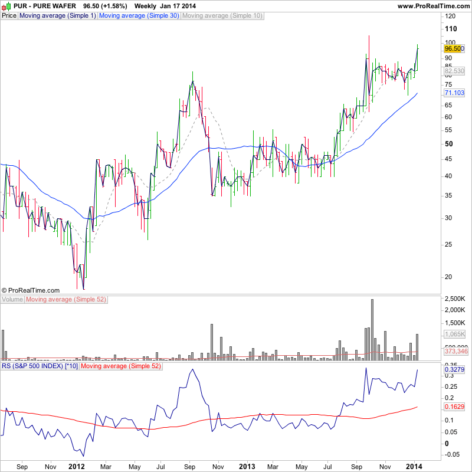
Task: Click the 50 price axis label
Action: click(x=449, y=144)
